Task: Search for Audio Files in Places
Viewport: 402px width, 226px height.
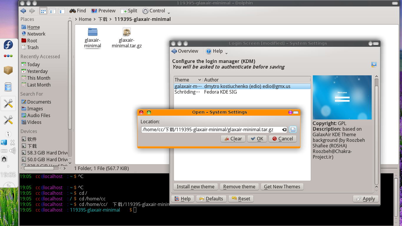Action: coord(36,115)
